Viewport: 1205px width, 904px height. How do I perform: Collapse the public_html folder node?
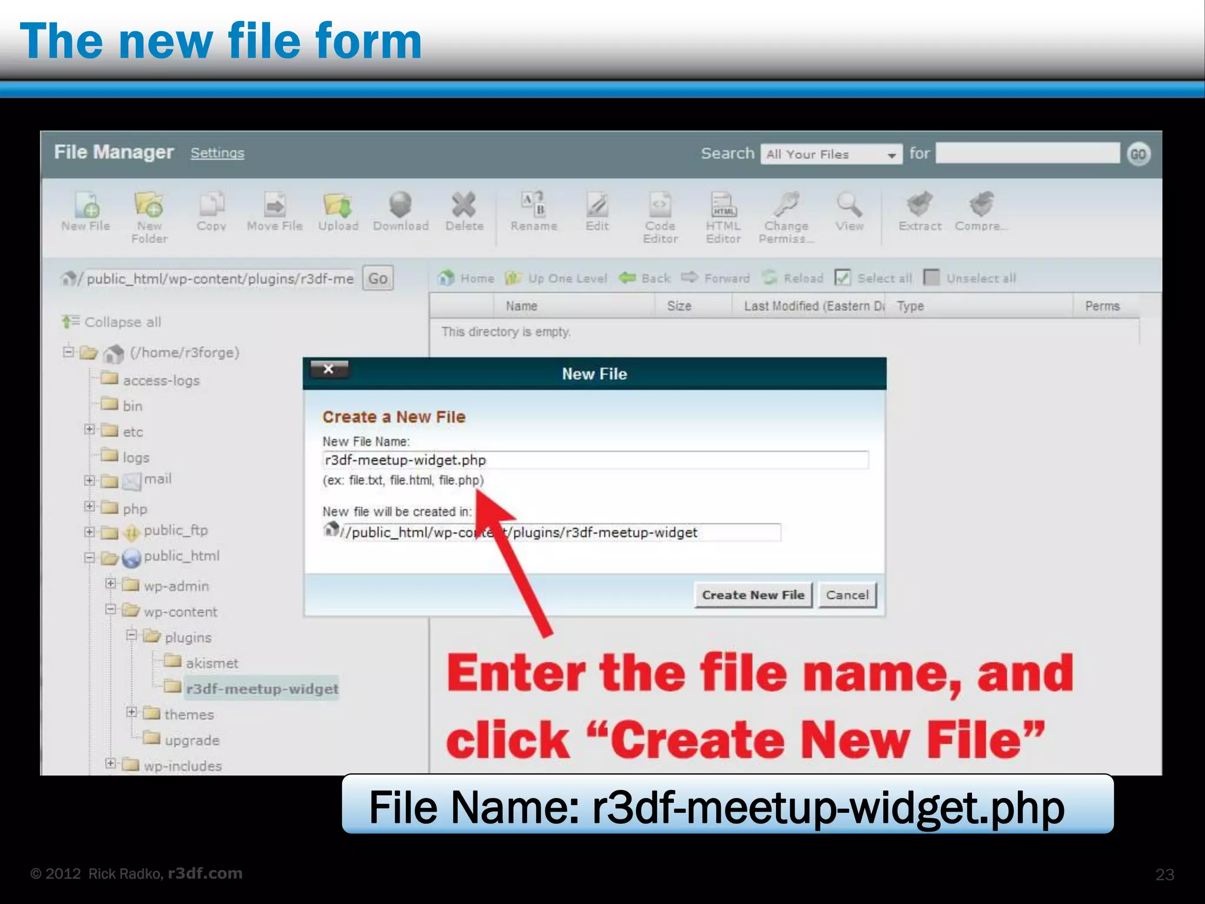tap(89, 557)
